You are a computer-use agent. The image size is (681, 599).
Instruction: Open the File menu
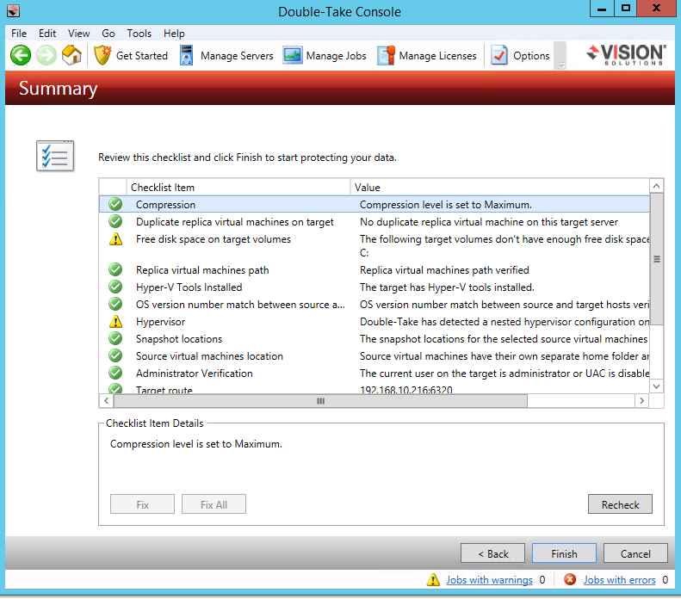tap(19, 34)
